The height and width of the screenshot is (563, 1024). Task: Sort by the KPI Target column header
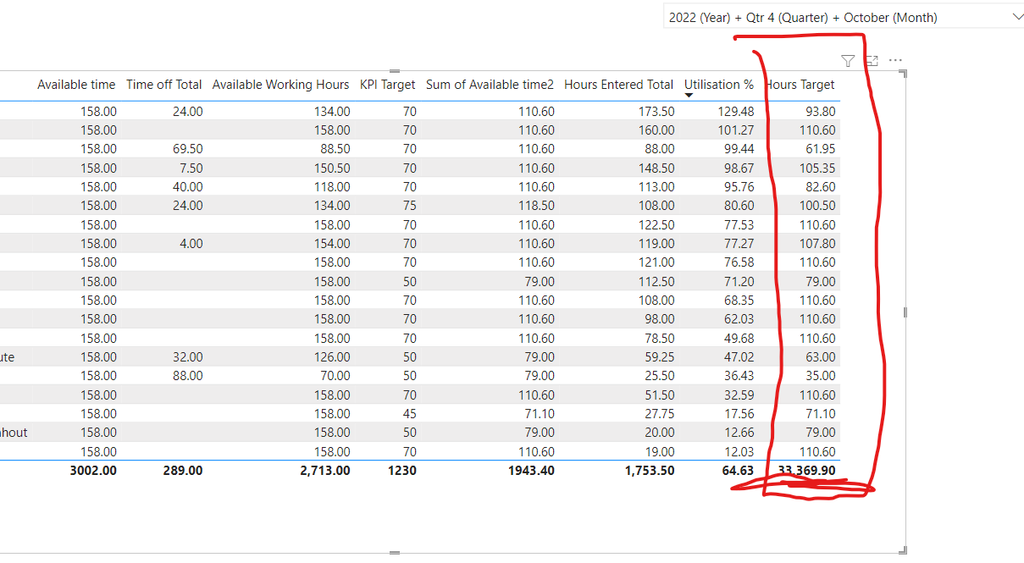(x=388, y=84)
